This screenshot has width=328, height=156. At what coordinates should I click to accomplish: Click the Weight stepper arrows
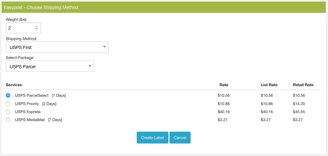click(x=37, y=28)
